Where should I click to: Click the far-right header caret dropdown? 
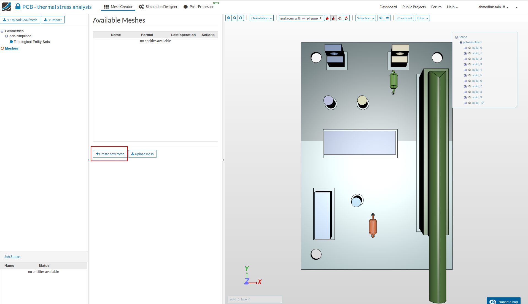pyautogui.click(x=517, y=7)
